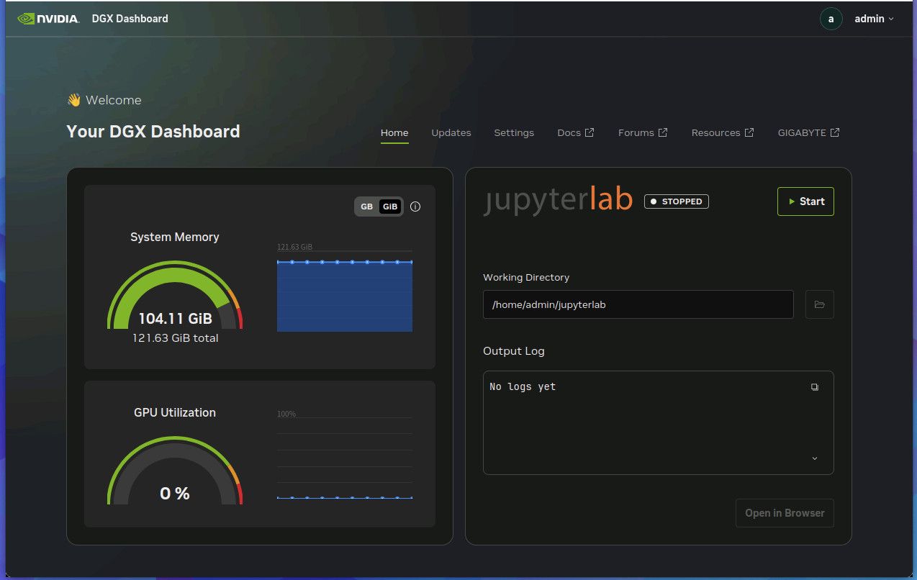Browse folders for working directory
This screenshot has width=917, height=580.
pyautogui.click(x=819, y=304)
